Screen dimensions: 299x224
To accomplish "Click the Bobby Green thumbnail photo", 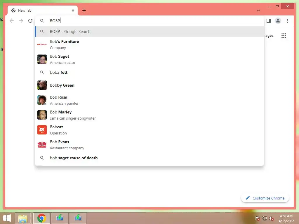I will pos(42,85).
